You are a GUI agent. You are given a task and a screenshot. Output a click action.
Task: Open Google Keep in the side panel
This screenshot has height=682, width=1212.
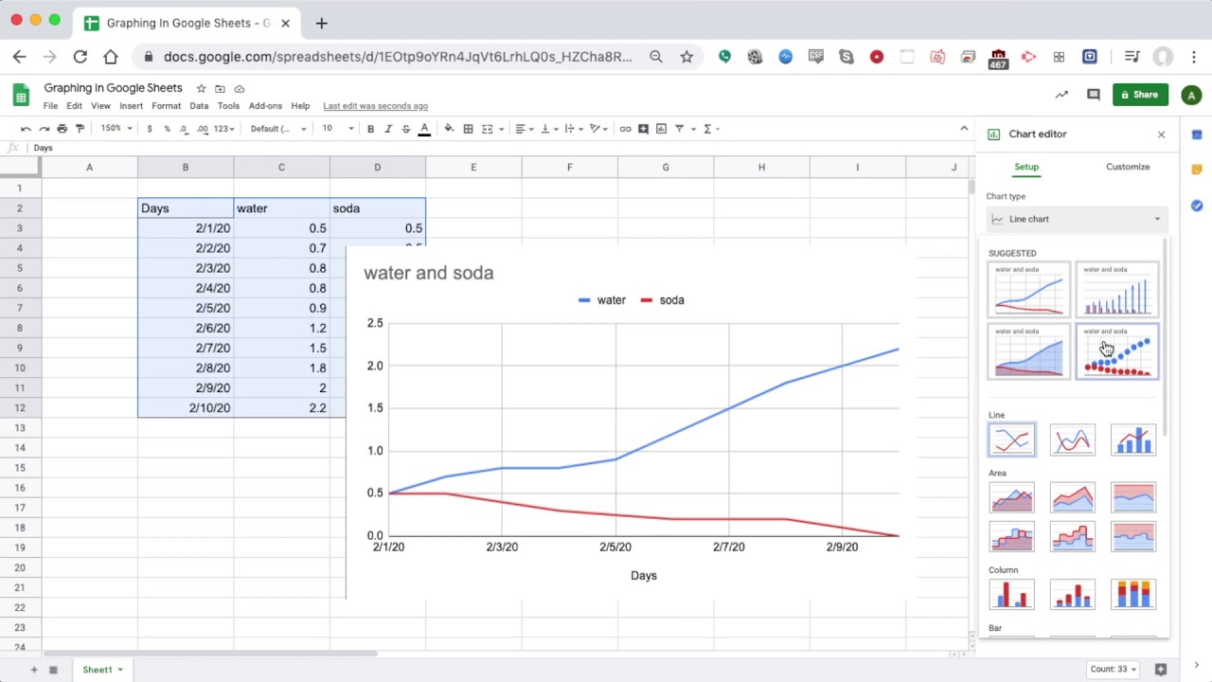click(1197, 170)
